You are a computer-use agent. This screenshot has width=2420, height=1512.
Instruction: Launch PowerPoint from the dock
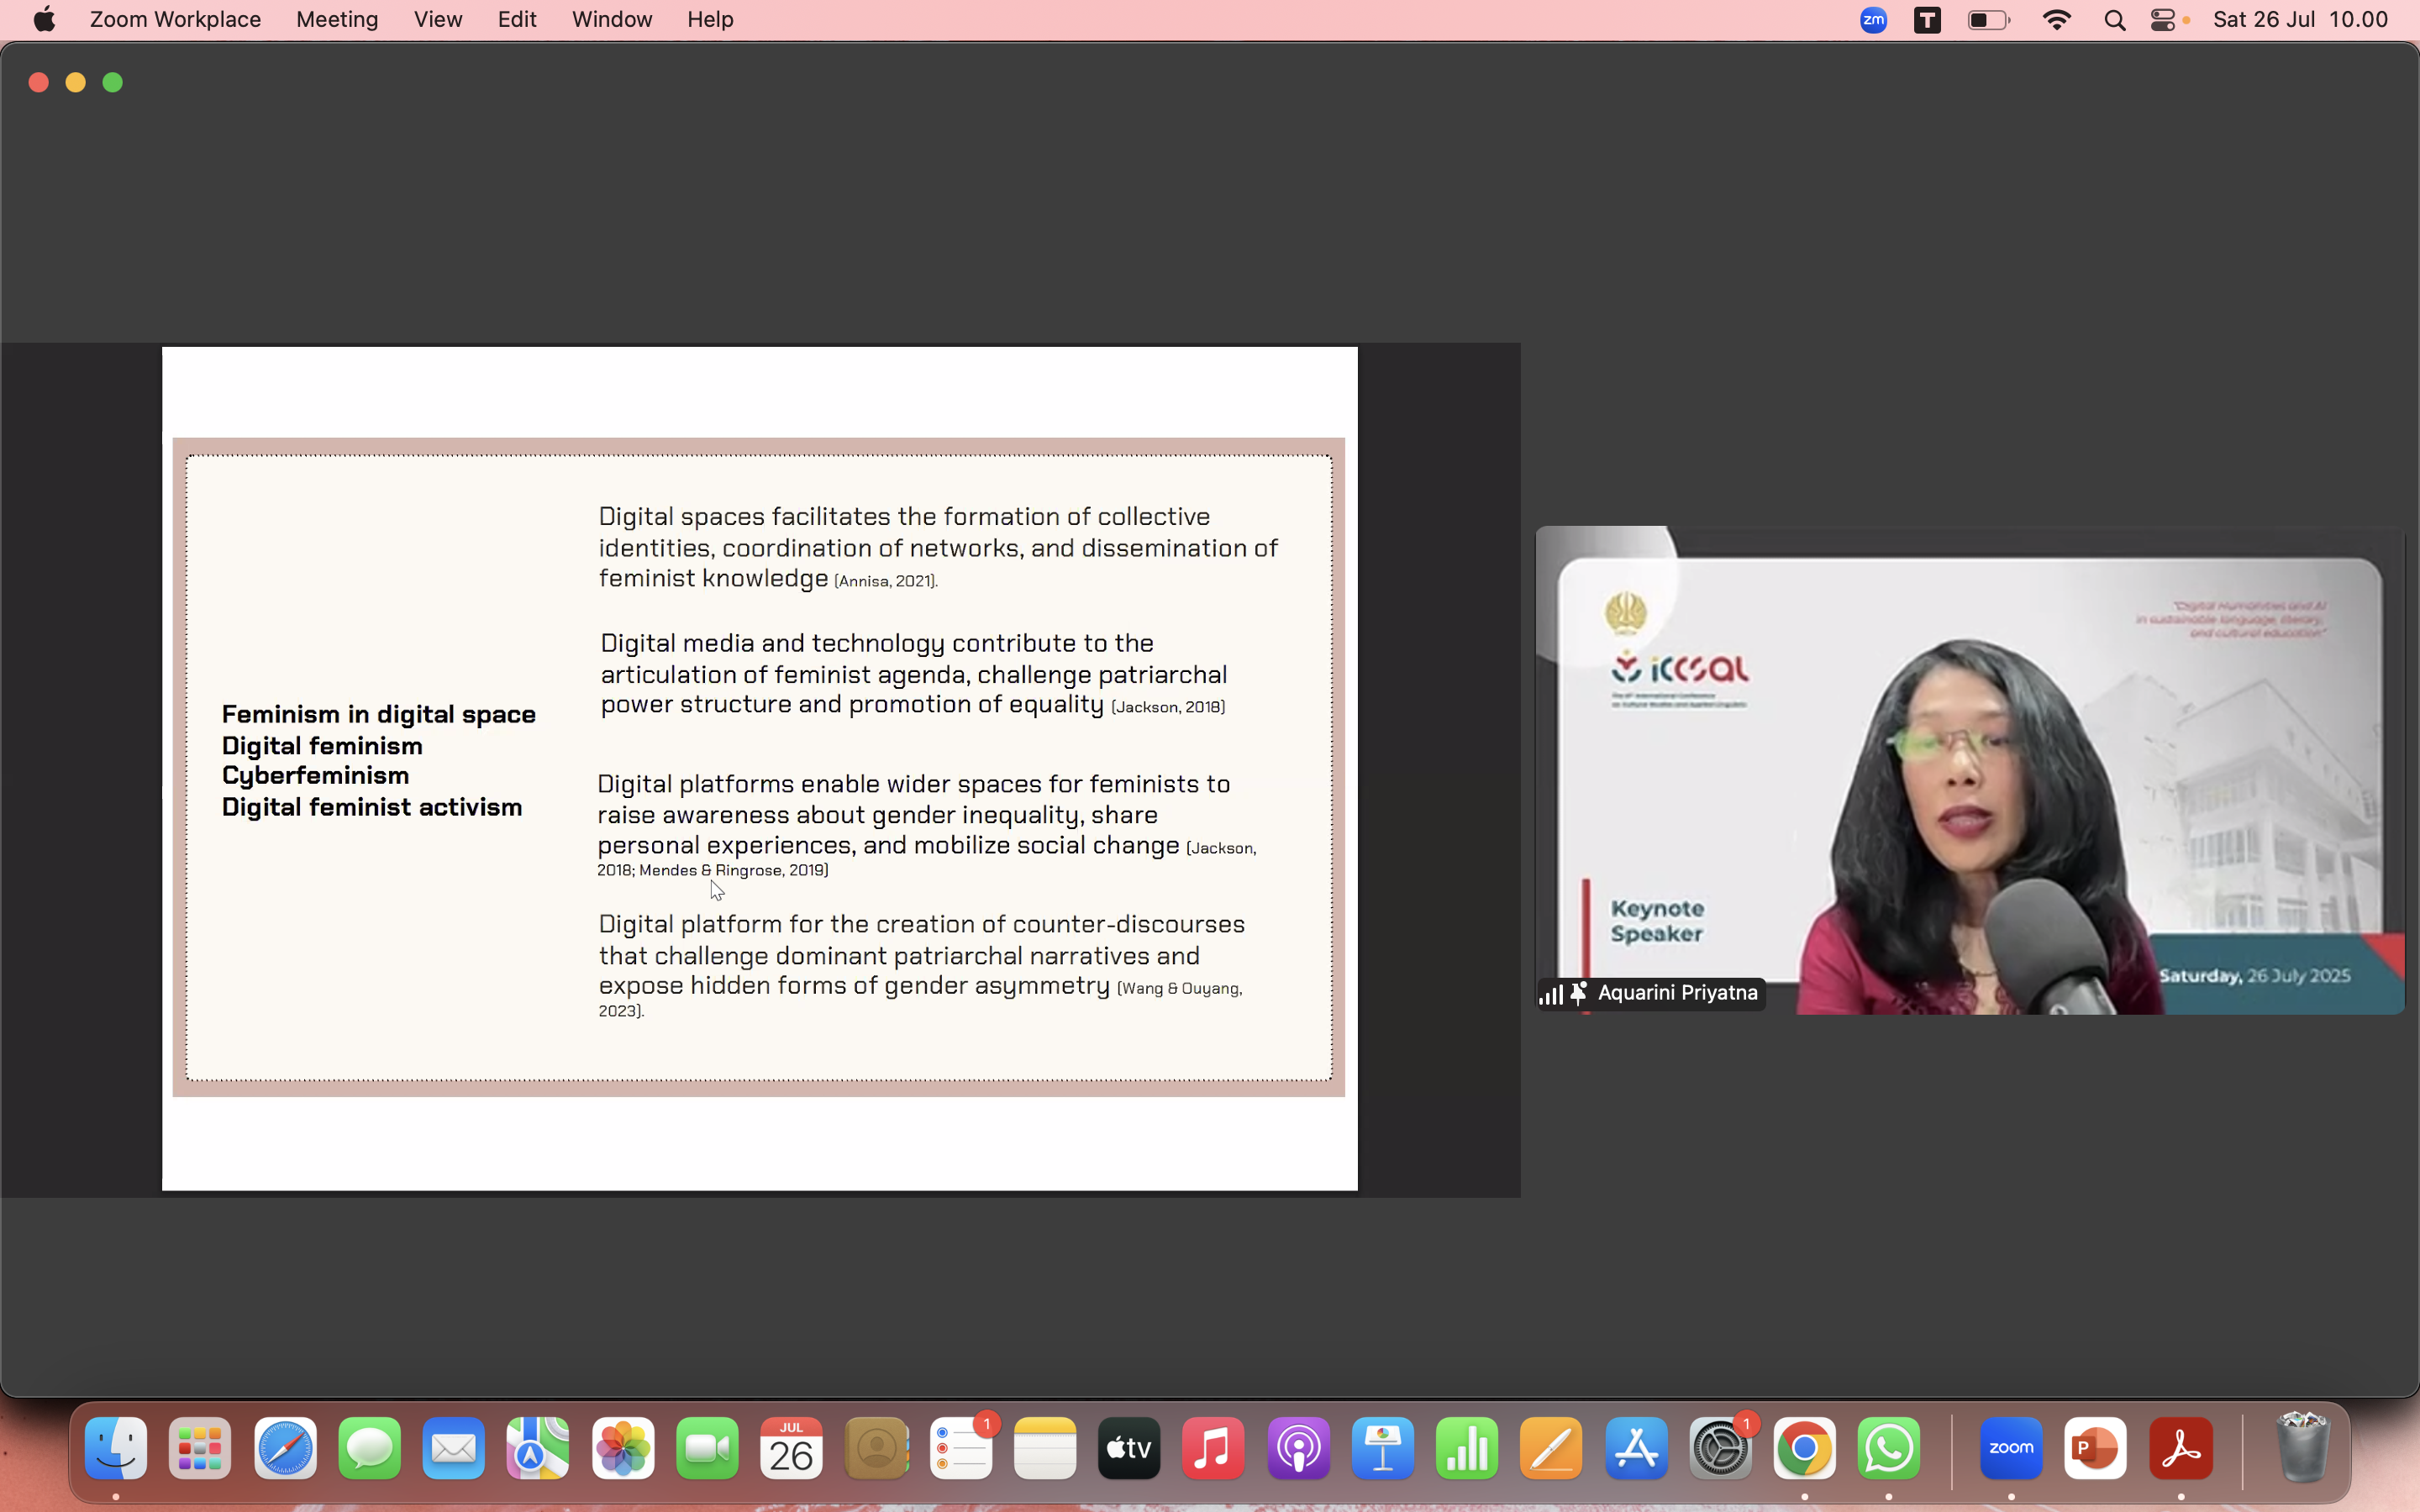(2095, 1448)
